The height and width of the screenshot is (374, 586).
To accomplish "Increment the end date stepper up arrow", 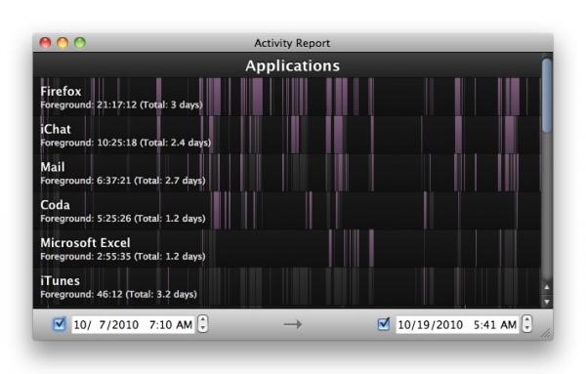I will pyautogui.click(x=527, y=320).
